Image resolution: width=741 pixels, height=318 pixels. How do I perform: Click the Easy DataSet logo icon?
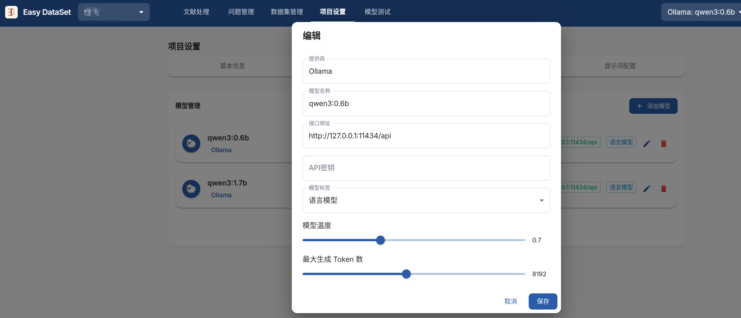pos(11,12)
